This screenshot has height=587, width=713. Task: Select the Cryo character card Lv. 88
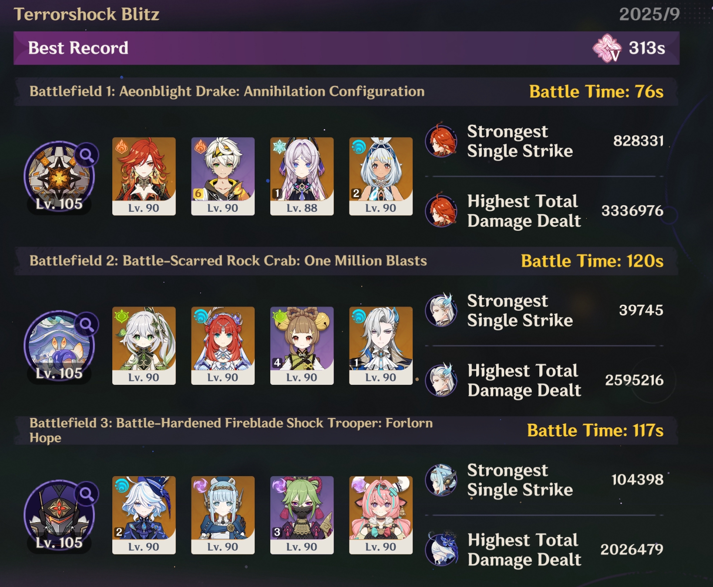[302, 176]
